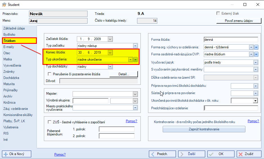Click the Priezvisko field with Novák
The height and width of the screenshot is (159, 264).
coord(58,14)
